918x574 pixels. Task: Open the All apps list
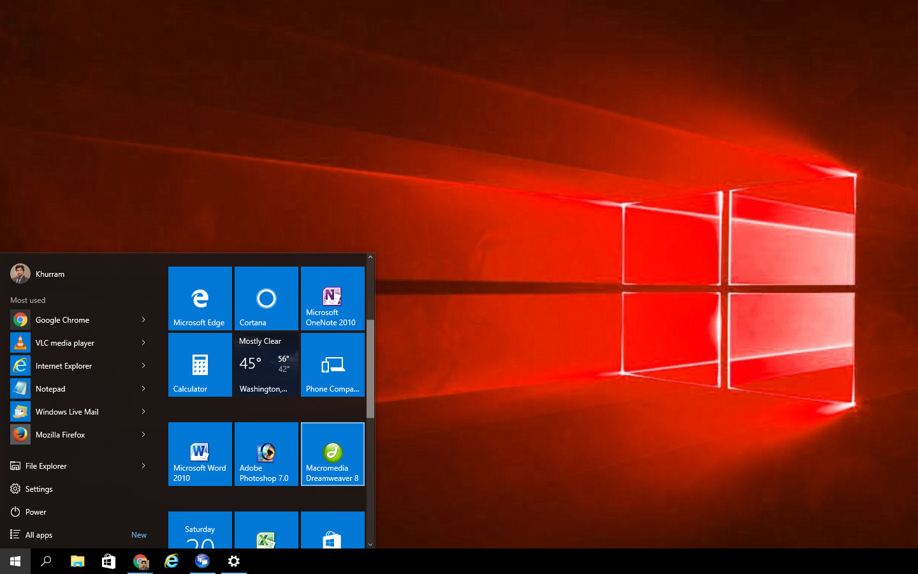(x=38, y=535)
